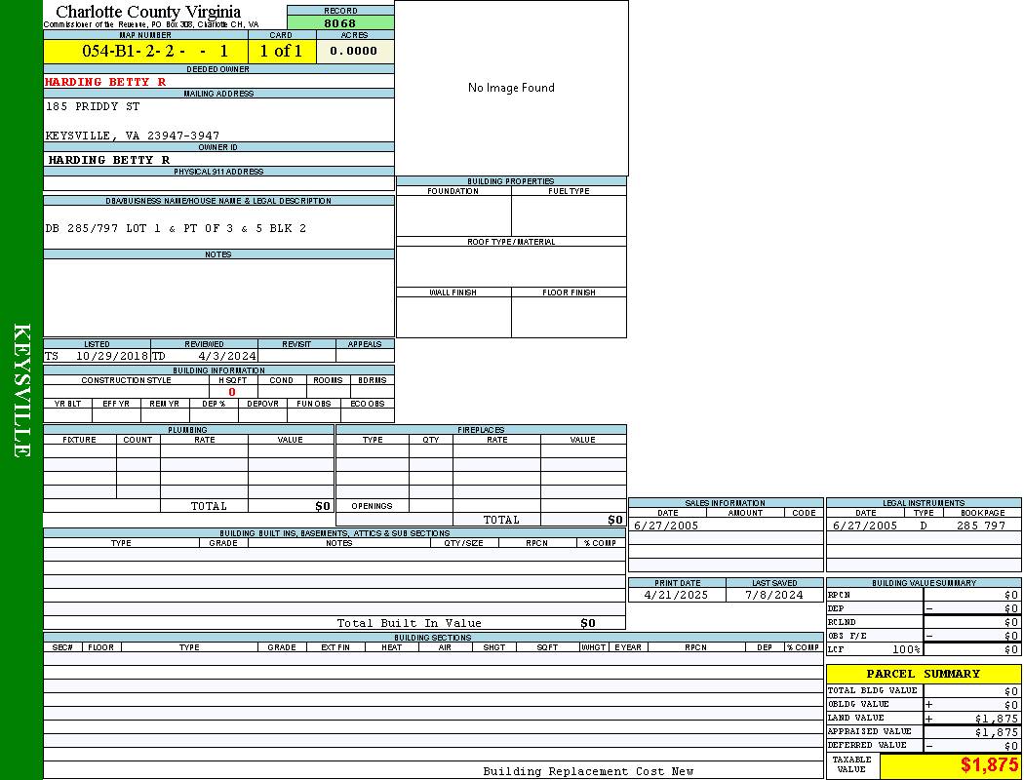Click the record number 8068 field

point(340,22)
